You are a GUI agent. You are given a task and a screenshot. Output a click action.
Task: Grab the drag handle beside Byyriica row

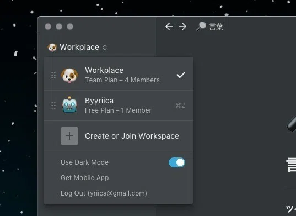(53, 106)
